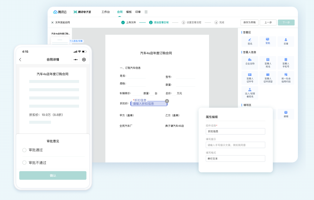The height and width of the screenshot is (200, 314).
Task: Select the 印章 seal control
Action: 286,41
